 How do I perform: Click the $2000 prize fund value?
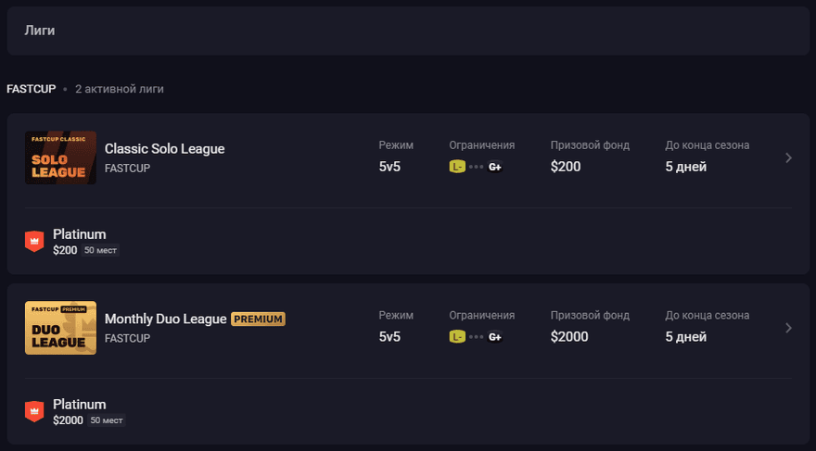[x=569, y=337]
